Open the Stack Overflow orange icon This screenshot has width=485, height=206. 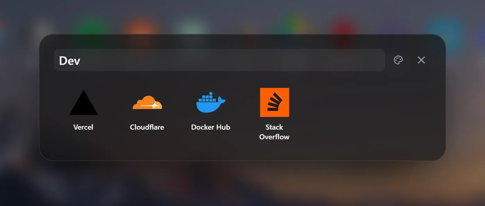point(274,102)
